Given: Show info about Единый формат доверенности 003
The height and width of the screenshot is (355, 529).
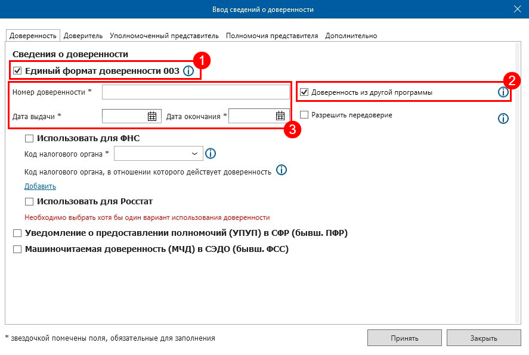Looking at the screenshot, I should (188, 71).
